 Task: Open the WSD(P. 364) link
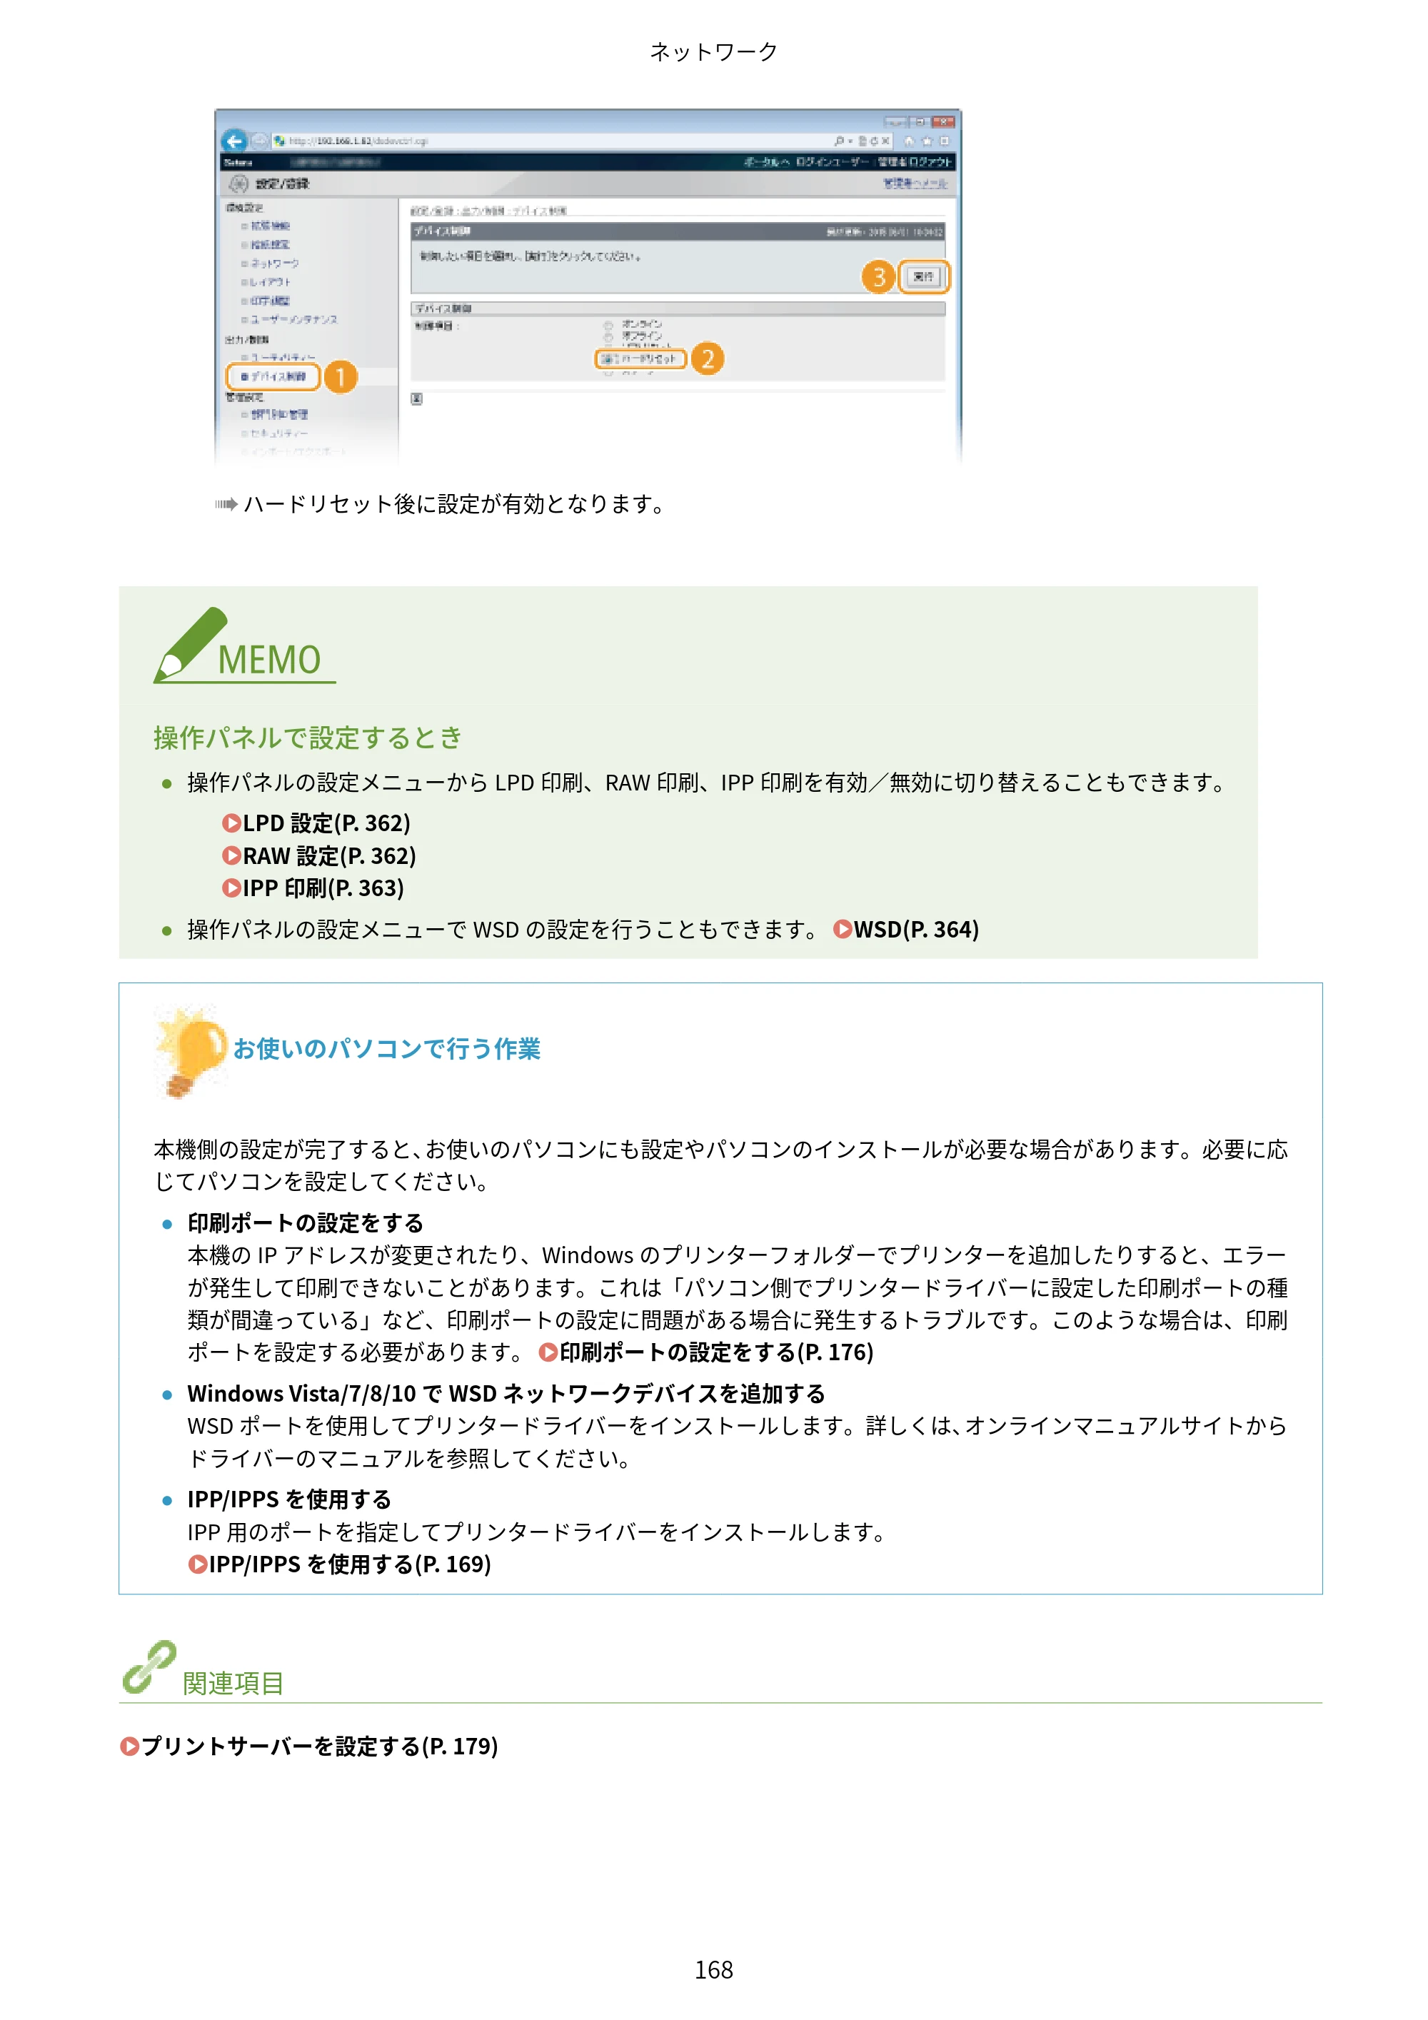coord(916,930)
